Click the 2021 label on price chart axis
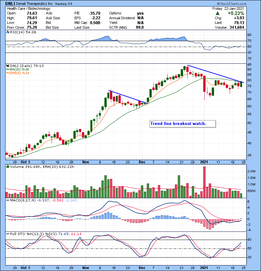Viewport: 261px width, 271px height. 204,162
